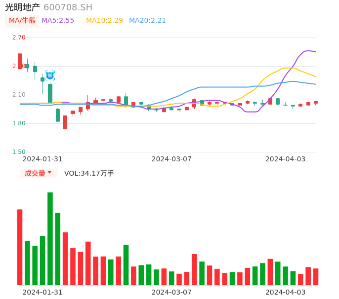The image size is (339, 299).
Task: Click the blue bear marker icon on the chart
Action: pos(50,75)
